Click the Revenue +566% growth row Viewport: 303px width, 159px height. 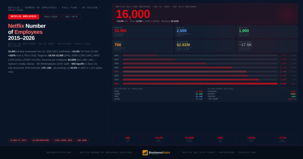point(252,94)
